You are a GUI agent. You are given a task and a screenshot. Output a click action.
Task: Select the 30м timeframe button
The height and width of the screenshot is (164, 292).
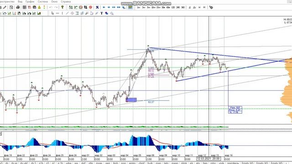[x=163, y=7]
